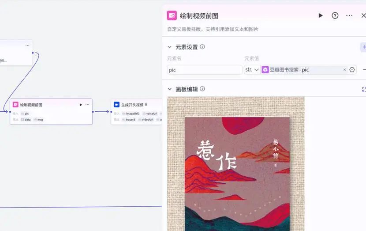Click the imageUrl1 input tag on 生成开头视频
This screenshot has width=366, height=231.
(x=131, y=114)
